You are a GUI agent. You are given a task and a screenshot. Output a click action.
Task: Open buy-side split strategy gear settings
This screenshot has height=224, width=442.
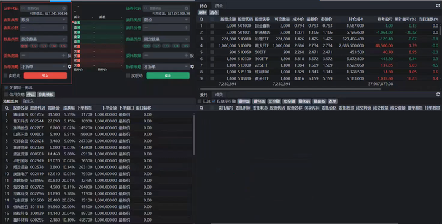coord(69,67)
